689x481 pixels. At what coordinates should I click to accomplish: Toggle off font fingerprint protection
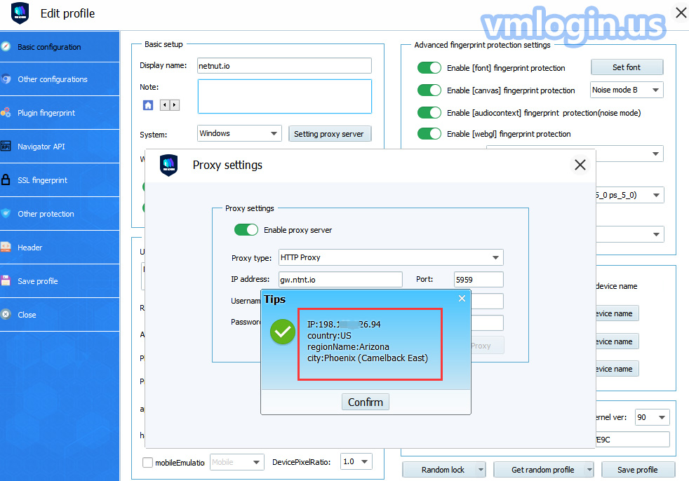click(x=429, y=68)
